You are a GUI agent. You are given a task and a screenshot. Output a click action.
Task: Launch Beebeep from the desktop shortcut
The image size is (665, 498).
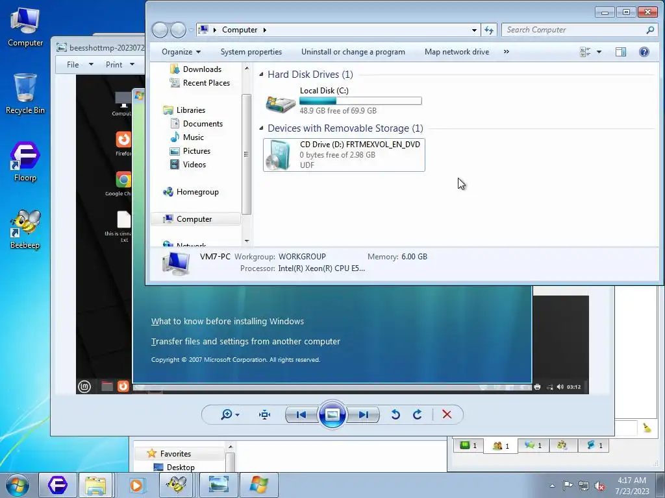pos(25,230)
